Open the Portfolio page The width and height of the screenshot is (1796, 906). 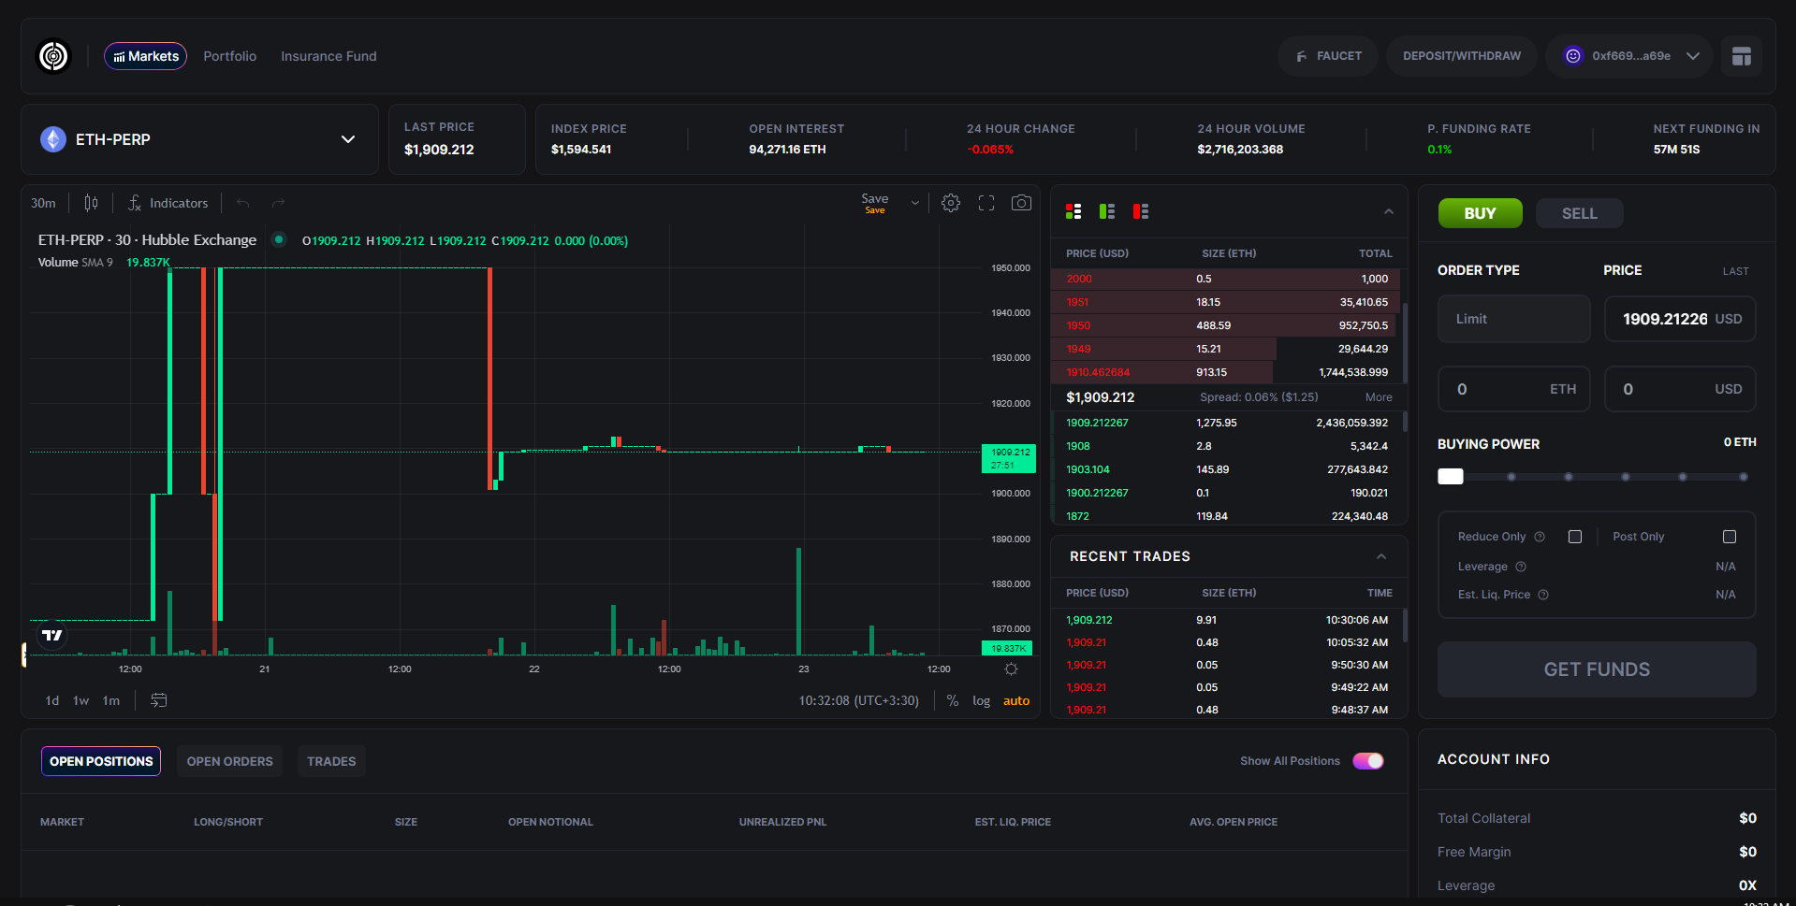tap(230, 56)
